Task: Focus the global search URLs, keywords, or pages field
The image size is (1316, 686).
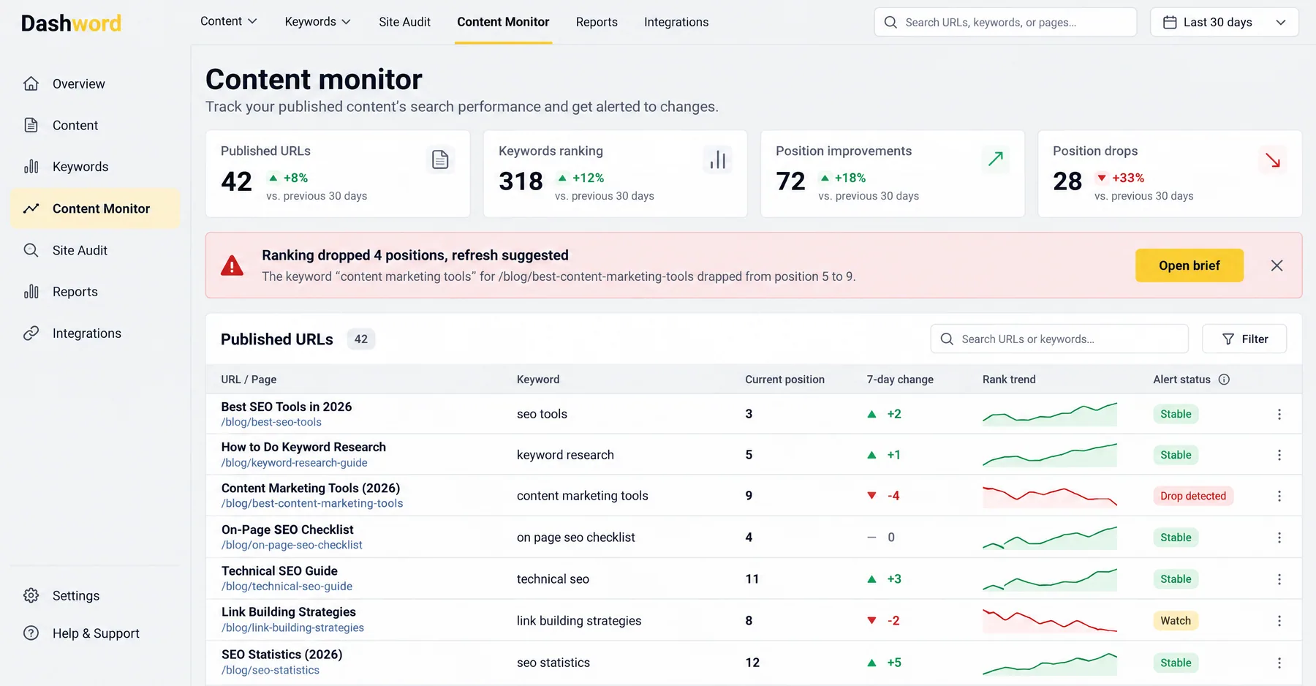Action: (1005, 22)
